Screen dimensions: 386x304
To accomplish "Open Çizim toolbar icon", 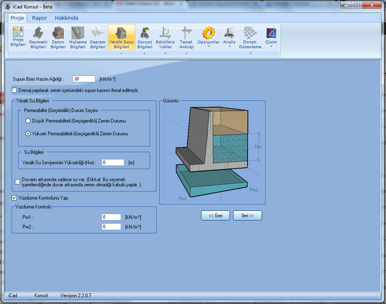I will tap(271, 35).
